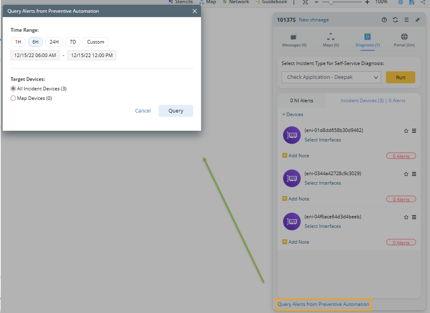Cancel the alert query dialog
Screen dimensions: 430x313
pos(143,111)
